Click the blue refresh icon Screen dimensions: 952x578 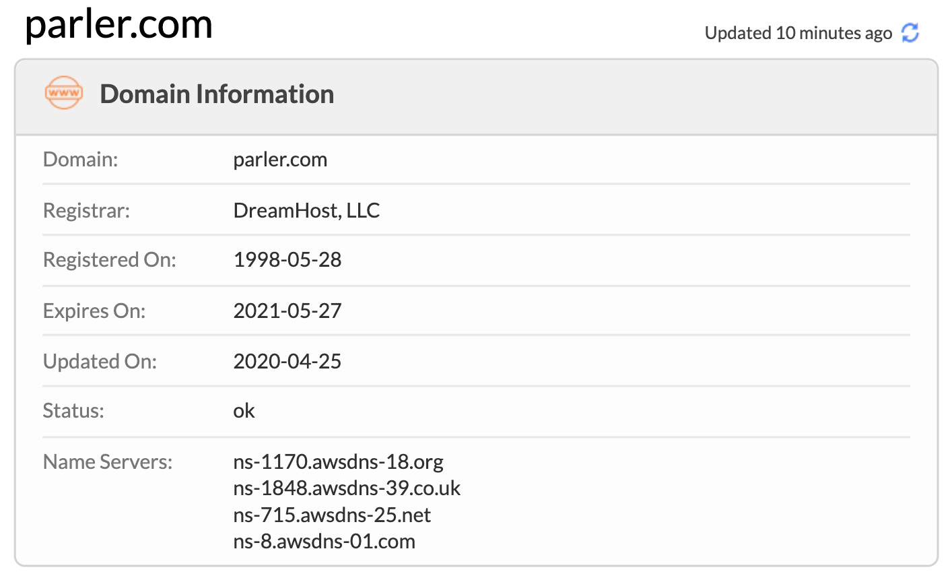[910, 32]
